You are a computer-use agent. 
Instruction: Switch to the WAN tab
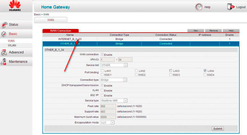pyautogui.click(x=51, y=20)
